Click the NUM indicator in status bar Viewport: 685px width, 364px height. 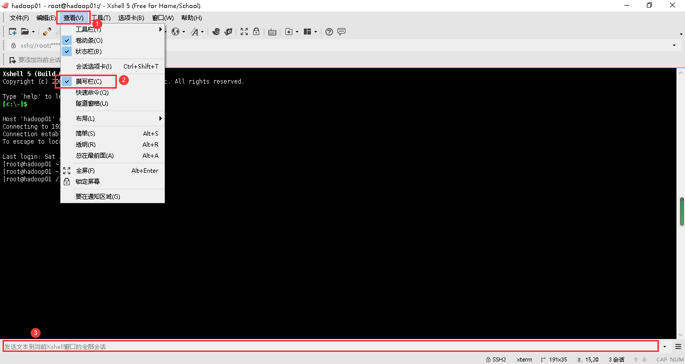click(x=677, y=359)
